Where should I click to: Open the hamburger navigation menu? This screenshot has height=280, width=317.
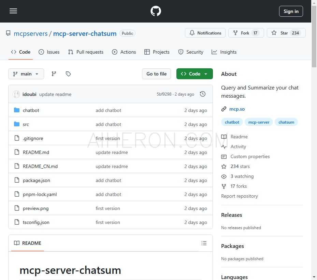[x=13, y=11]
